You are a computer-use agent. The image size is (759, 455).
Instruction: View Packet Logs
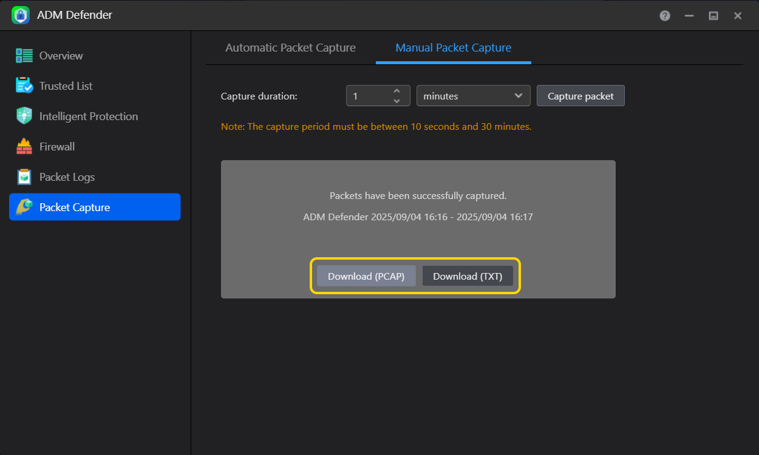(95, 177)
